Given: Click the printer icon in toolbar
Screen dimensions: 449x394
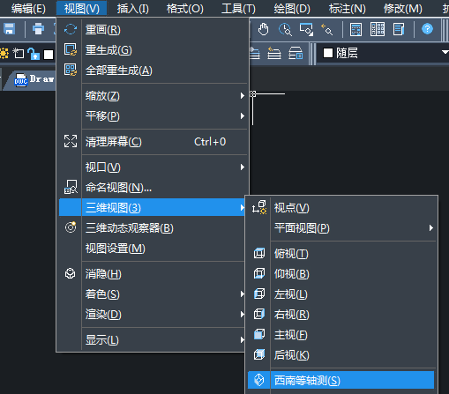Looking at the screenshot, I should [x=38, y=29].
